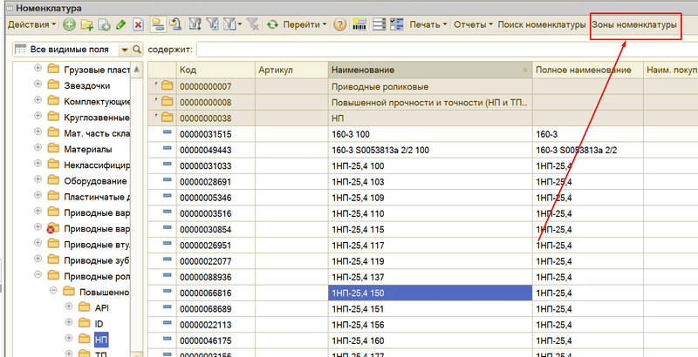Select code cell 00000049443
698x357 pixels.
coord(216,151)
